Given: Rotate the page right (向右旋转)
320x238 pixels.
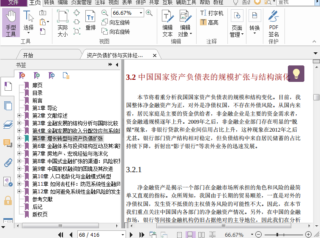Looking at the screenshot, I should pyautogui.click(x=115, y=31).
